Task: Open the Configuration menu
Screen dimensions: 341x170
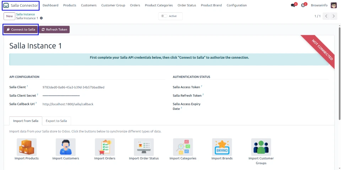Action: tap(237, 5)
